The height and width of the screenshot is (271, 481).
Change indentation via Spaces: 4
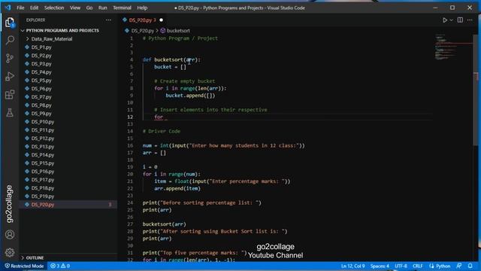click(380, 266)
